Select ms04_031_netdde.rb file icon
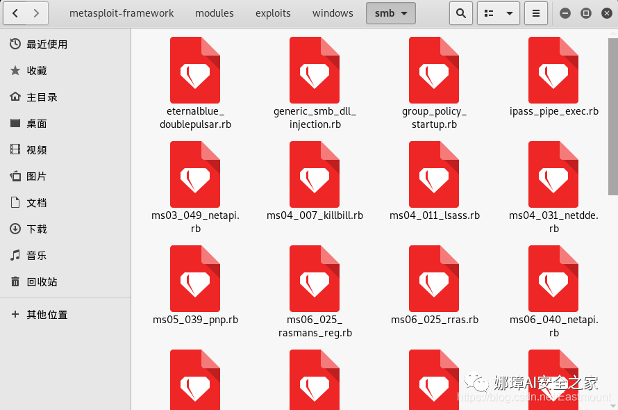 (553, 174)
